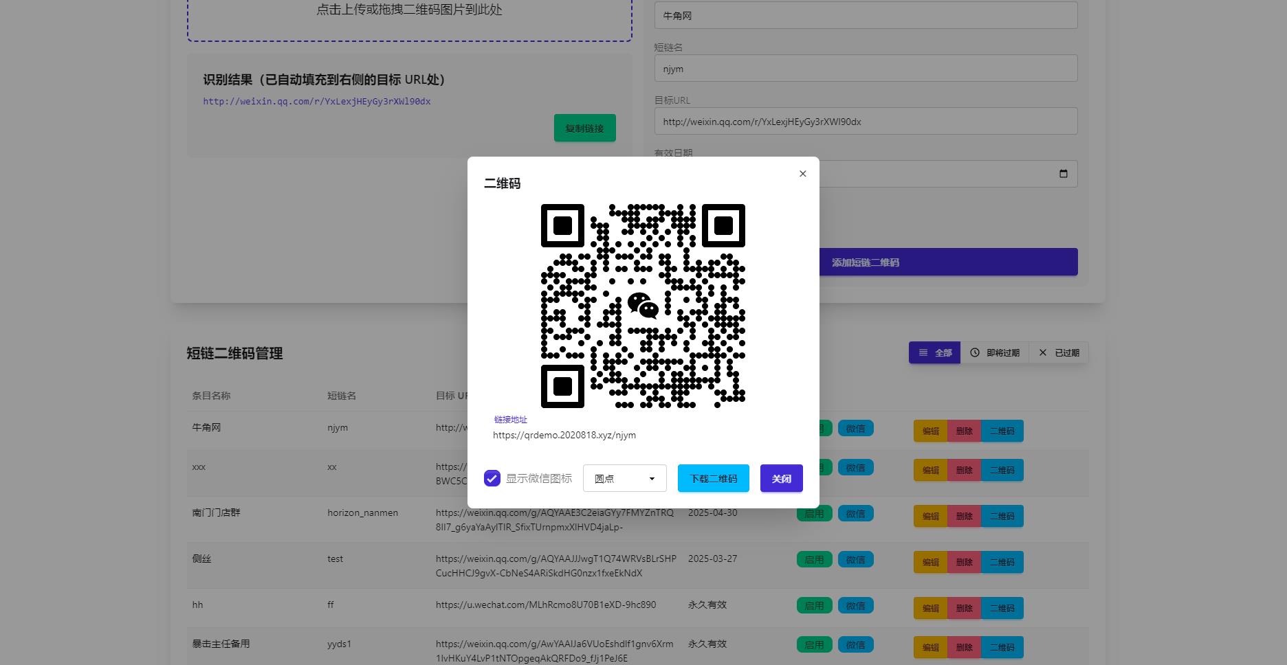
Task: Click 编辑 for the 南门门店群 row
Action: [x=930, y=516]
